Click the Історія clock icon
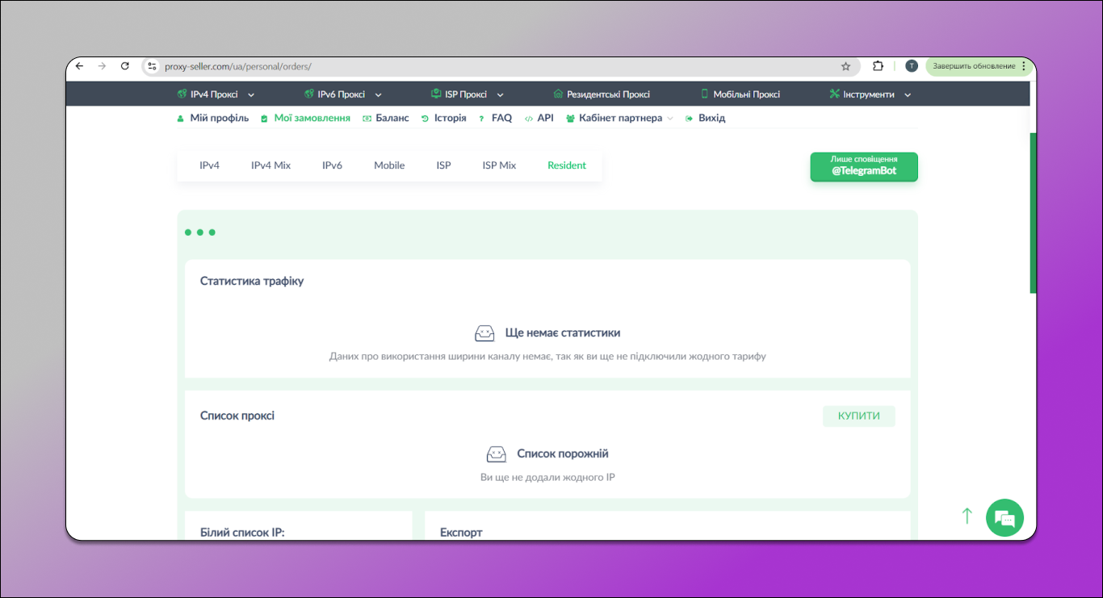 click(426, 119)
